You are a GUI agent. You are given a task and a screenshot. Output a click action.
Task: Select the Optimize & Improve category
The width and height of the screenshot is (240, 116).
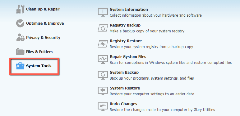pos(45,23)
